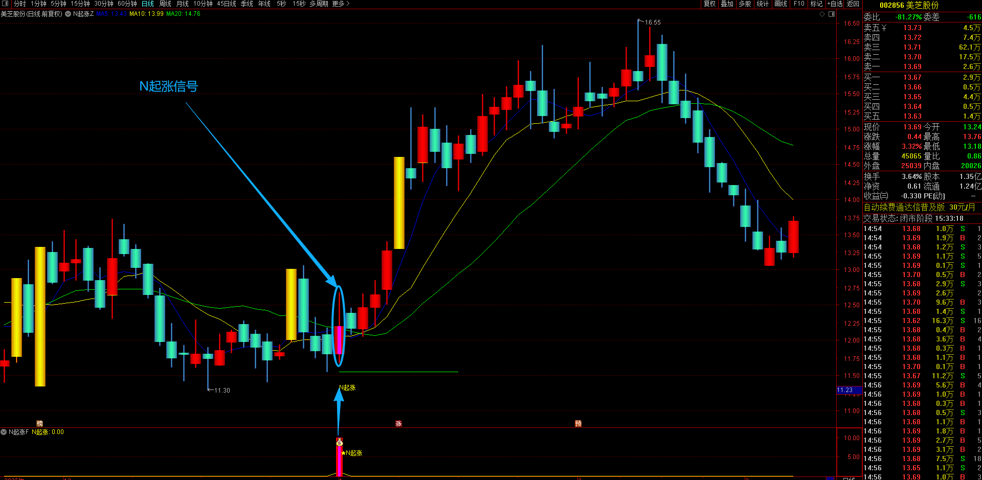Open the N起涨F sub-indicator dropdown
The image size is (982, 480).
pos(4,432)
